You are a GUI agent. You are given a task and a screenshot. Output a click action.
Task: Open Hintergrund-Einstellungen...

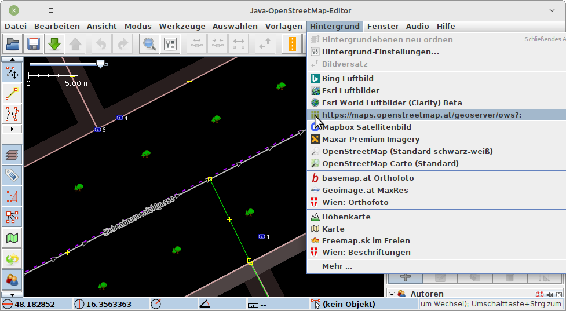click(380, 52)
